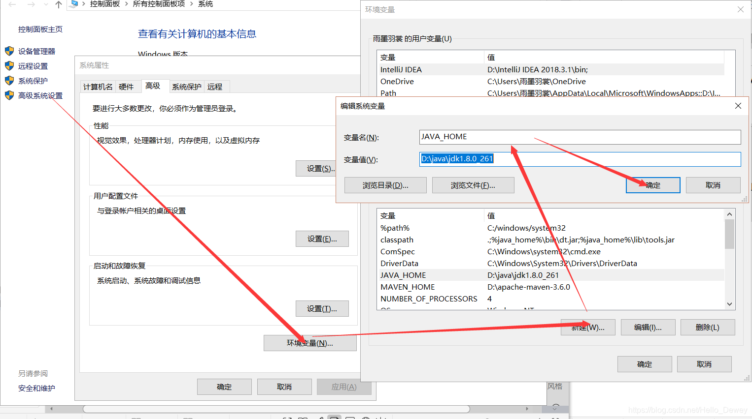Click 浏览文件(F) button

(473, 185)
